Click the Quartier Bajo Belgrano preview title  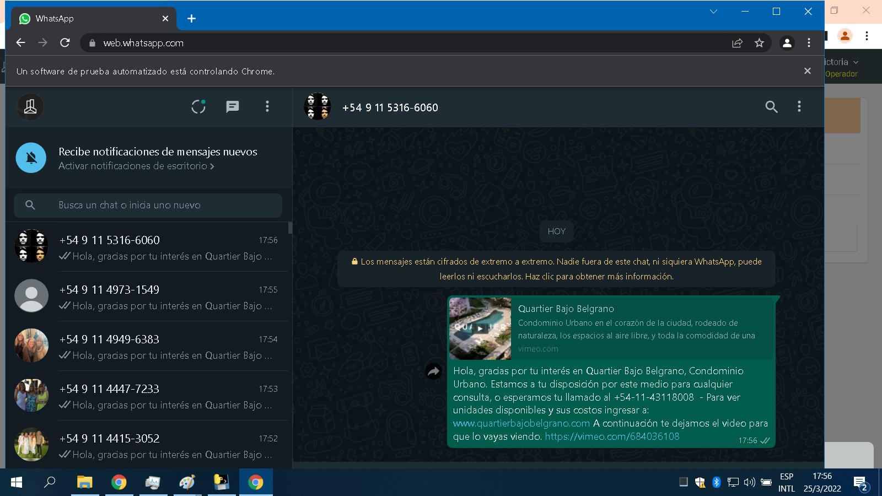tap(566, 309)
